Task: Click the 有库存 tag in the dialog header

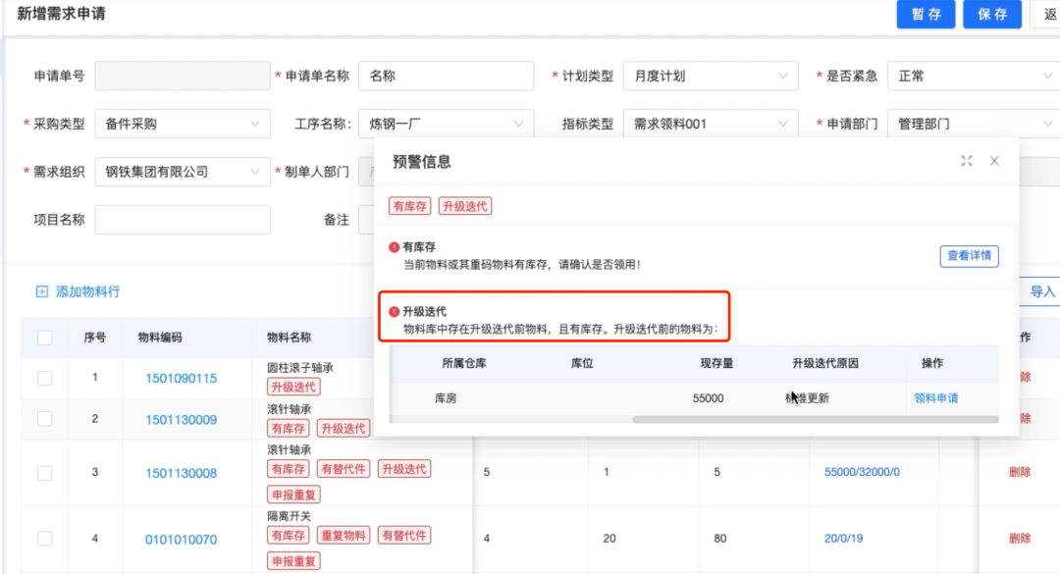Action: click(408, 206)
